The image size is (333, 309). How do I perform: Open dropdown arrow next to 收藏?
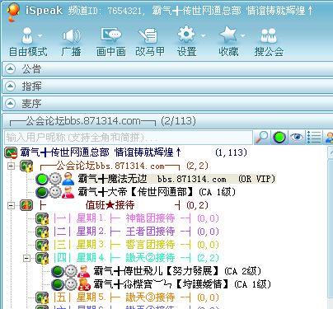(243, 35)
